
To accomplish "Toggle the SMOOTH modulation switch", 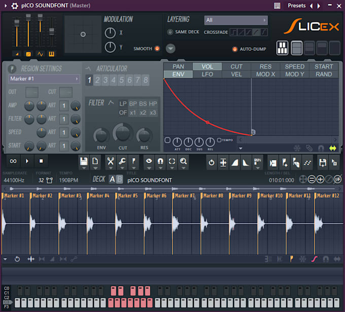I will point(157,48).
